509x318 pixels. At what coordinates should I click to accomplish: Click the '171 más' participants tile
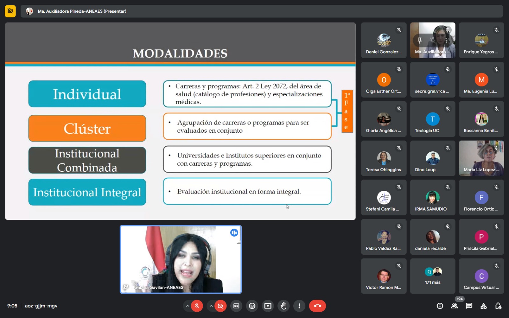[x=433, y=276]
